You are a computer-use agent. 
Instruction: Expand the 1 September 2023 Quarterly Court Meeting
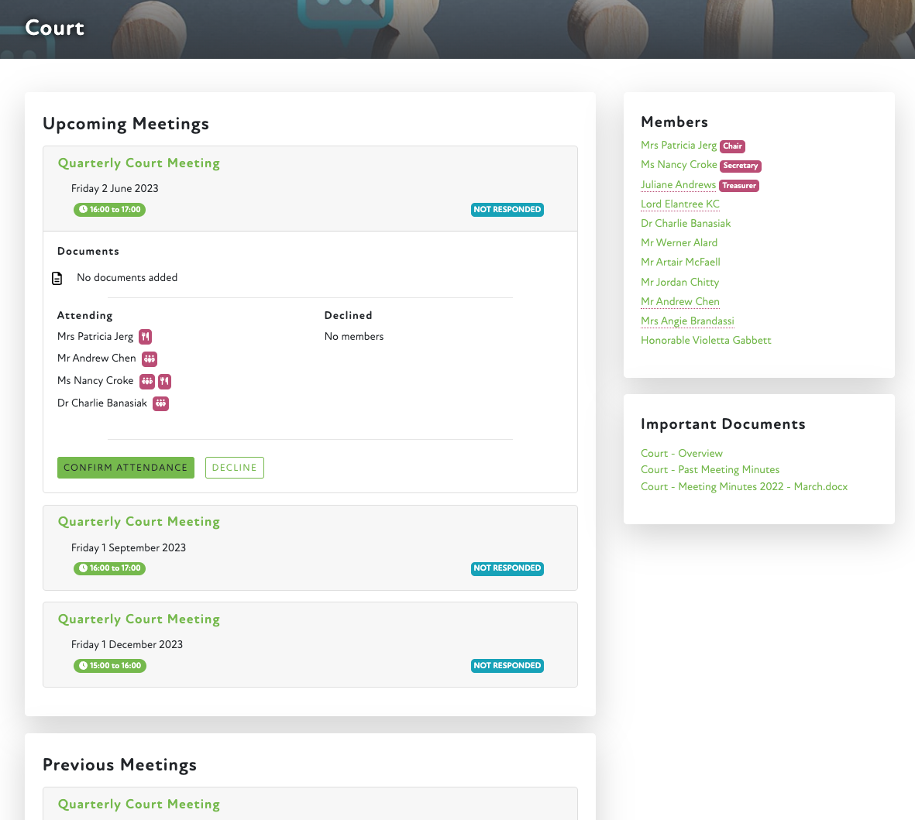coord(139,522)
